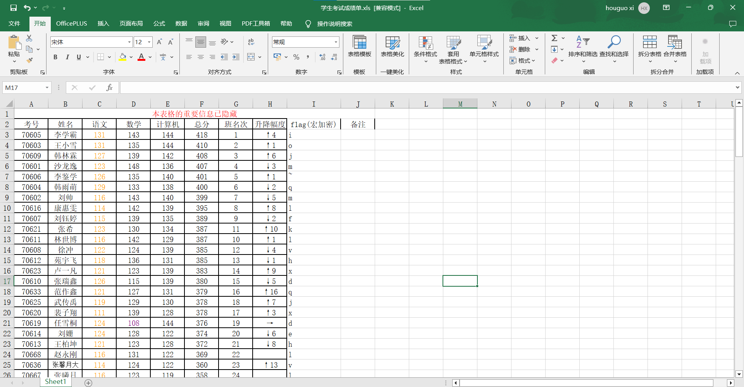This screenshot has width=744, height=387.
Task: Expand the formula bar
Action: click(737, 88)
